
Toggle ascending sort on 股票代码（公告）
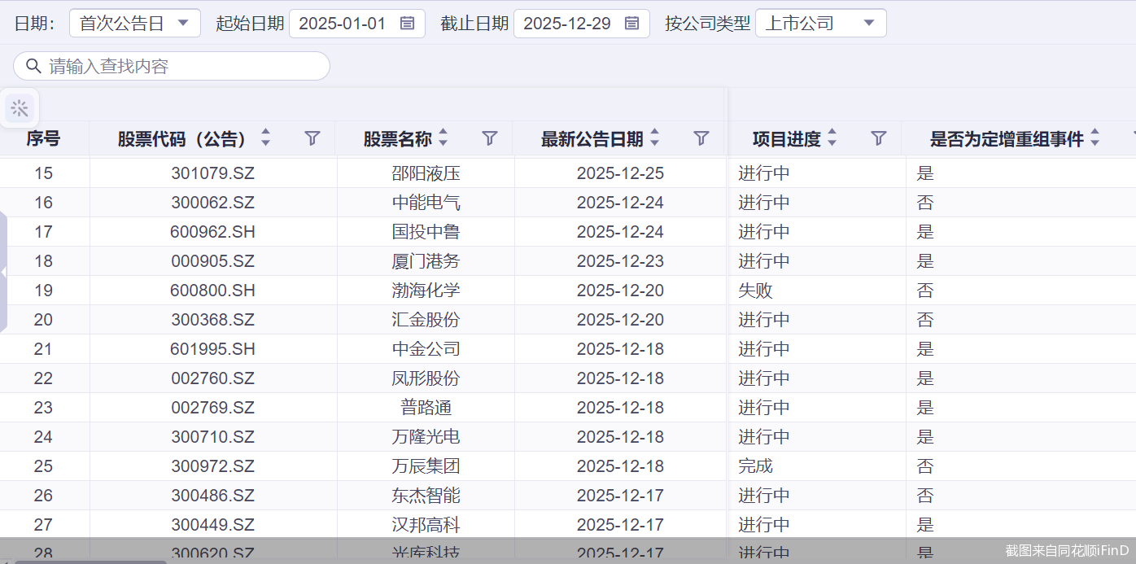264,133
